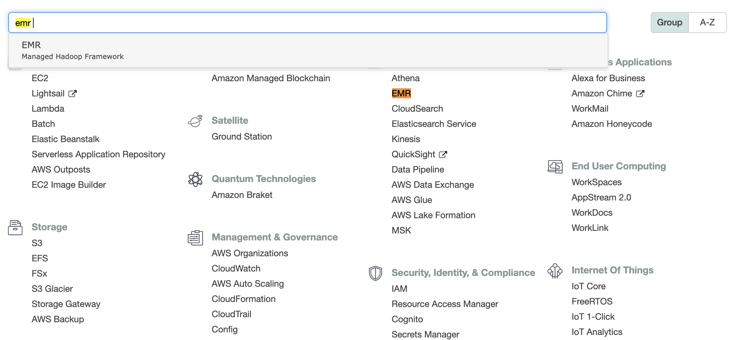The height and width of the screenshot is (340, 732).
Task: Click the external link icon beside Amazon Chime
Action: coord(640,94)
